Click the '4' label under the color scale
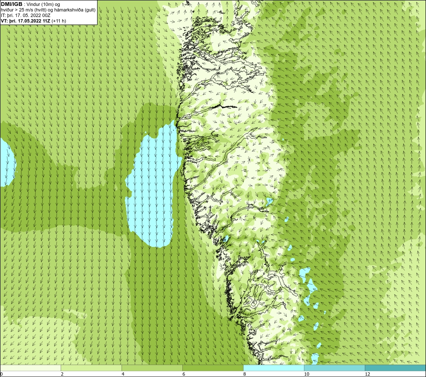The height and width of the screenshot is (377, 426). click(123, 374)
